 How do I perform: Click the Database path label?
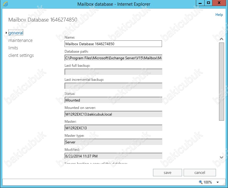tap(76, 51)
